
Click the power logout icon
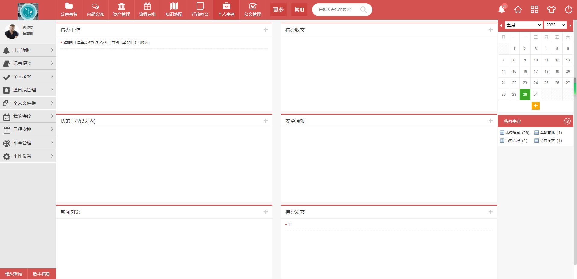568,10
